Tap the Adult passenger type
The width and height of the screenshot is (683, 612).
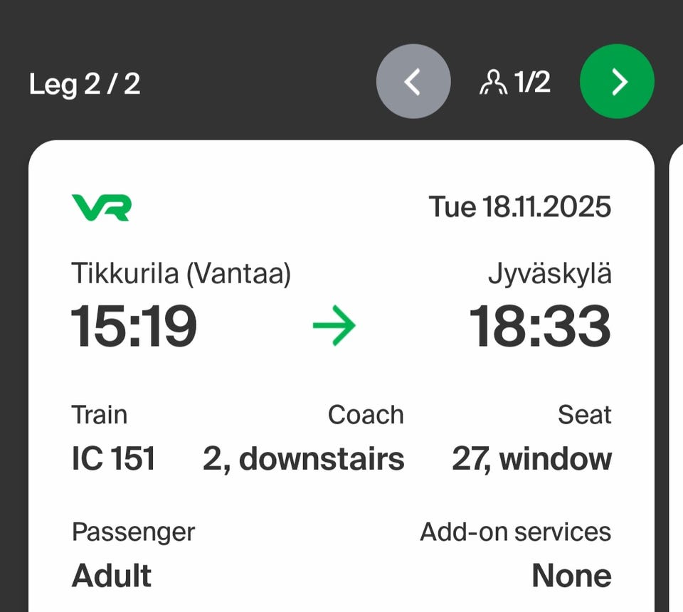112,576
